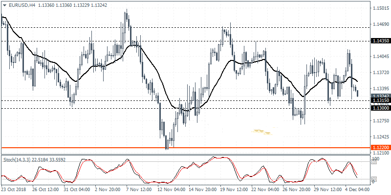Click the 23 Oct 2018 date label
Screen dimensions: 391x195
pyautogui.click(x=16, y=190)
